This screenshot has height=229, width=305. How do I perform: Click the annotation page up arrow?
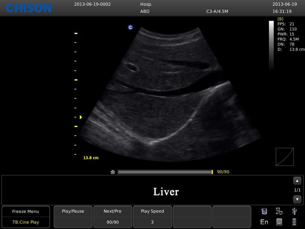click(x=297, y=181)
